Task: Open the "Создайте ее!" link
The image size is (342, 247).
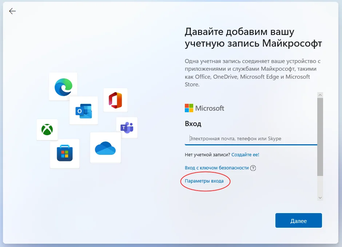Action: tap(245, 154)
